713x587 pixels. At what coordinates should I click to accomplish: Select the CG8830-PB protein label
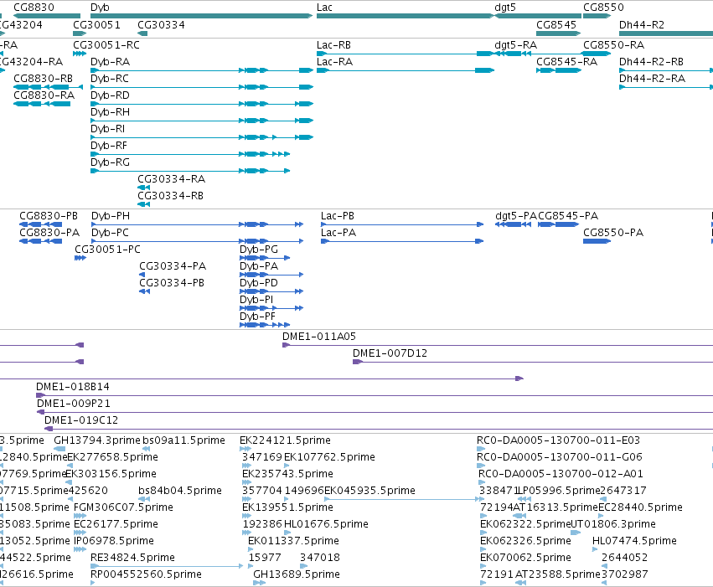49,216
